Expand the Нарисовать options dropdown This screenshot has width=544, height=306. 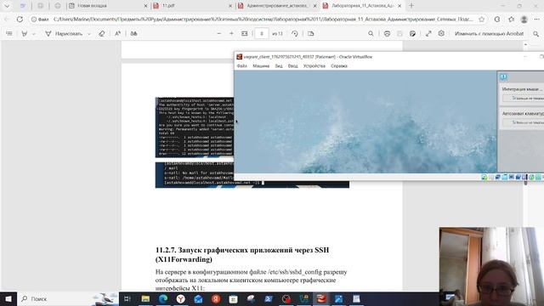click(88, 34)
